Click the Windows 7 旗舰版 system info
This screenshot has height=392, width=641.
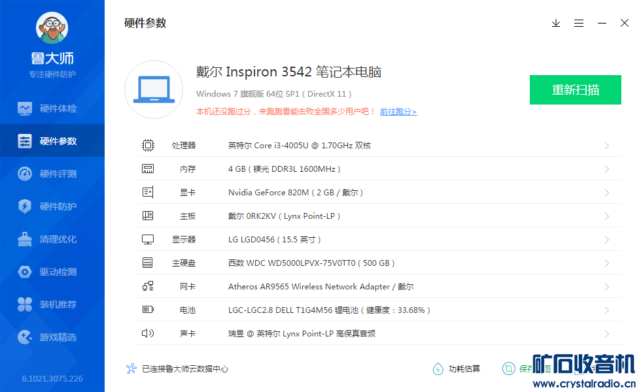(274, 94)
